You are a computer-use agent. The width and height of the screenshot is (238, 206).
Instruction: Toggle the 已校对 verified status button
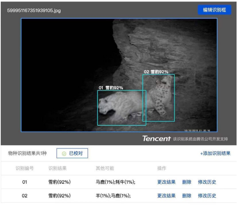pyautogui.click(x=72, y=154)
